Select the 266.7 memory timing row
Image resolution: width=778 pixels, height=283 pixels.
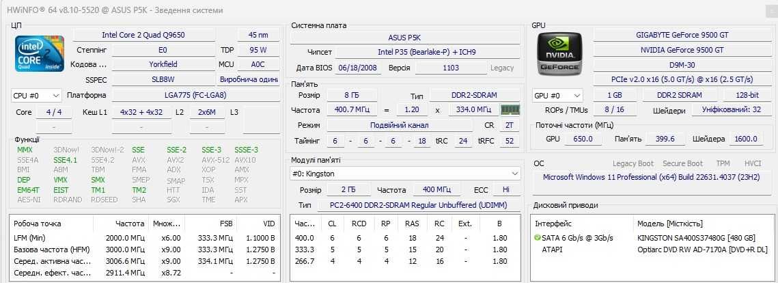405,260
